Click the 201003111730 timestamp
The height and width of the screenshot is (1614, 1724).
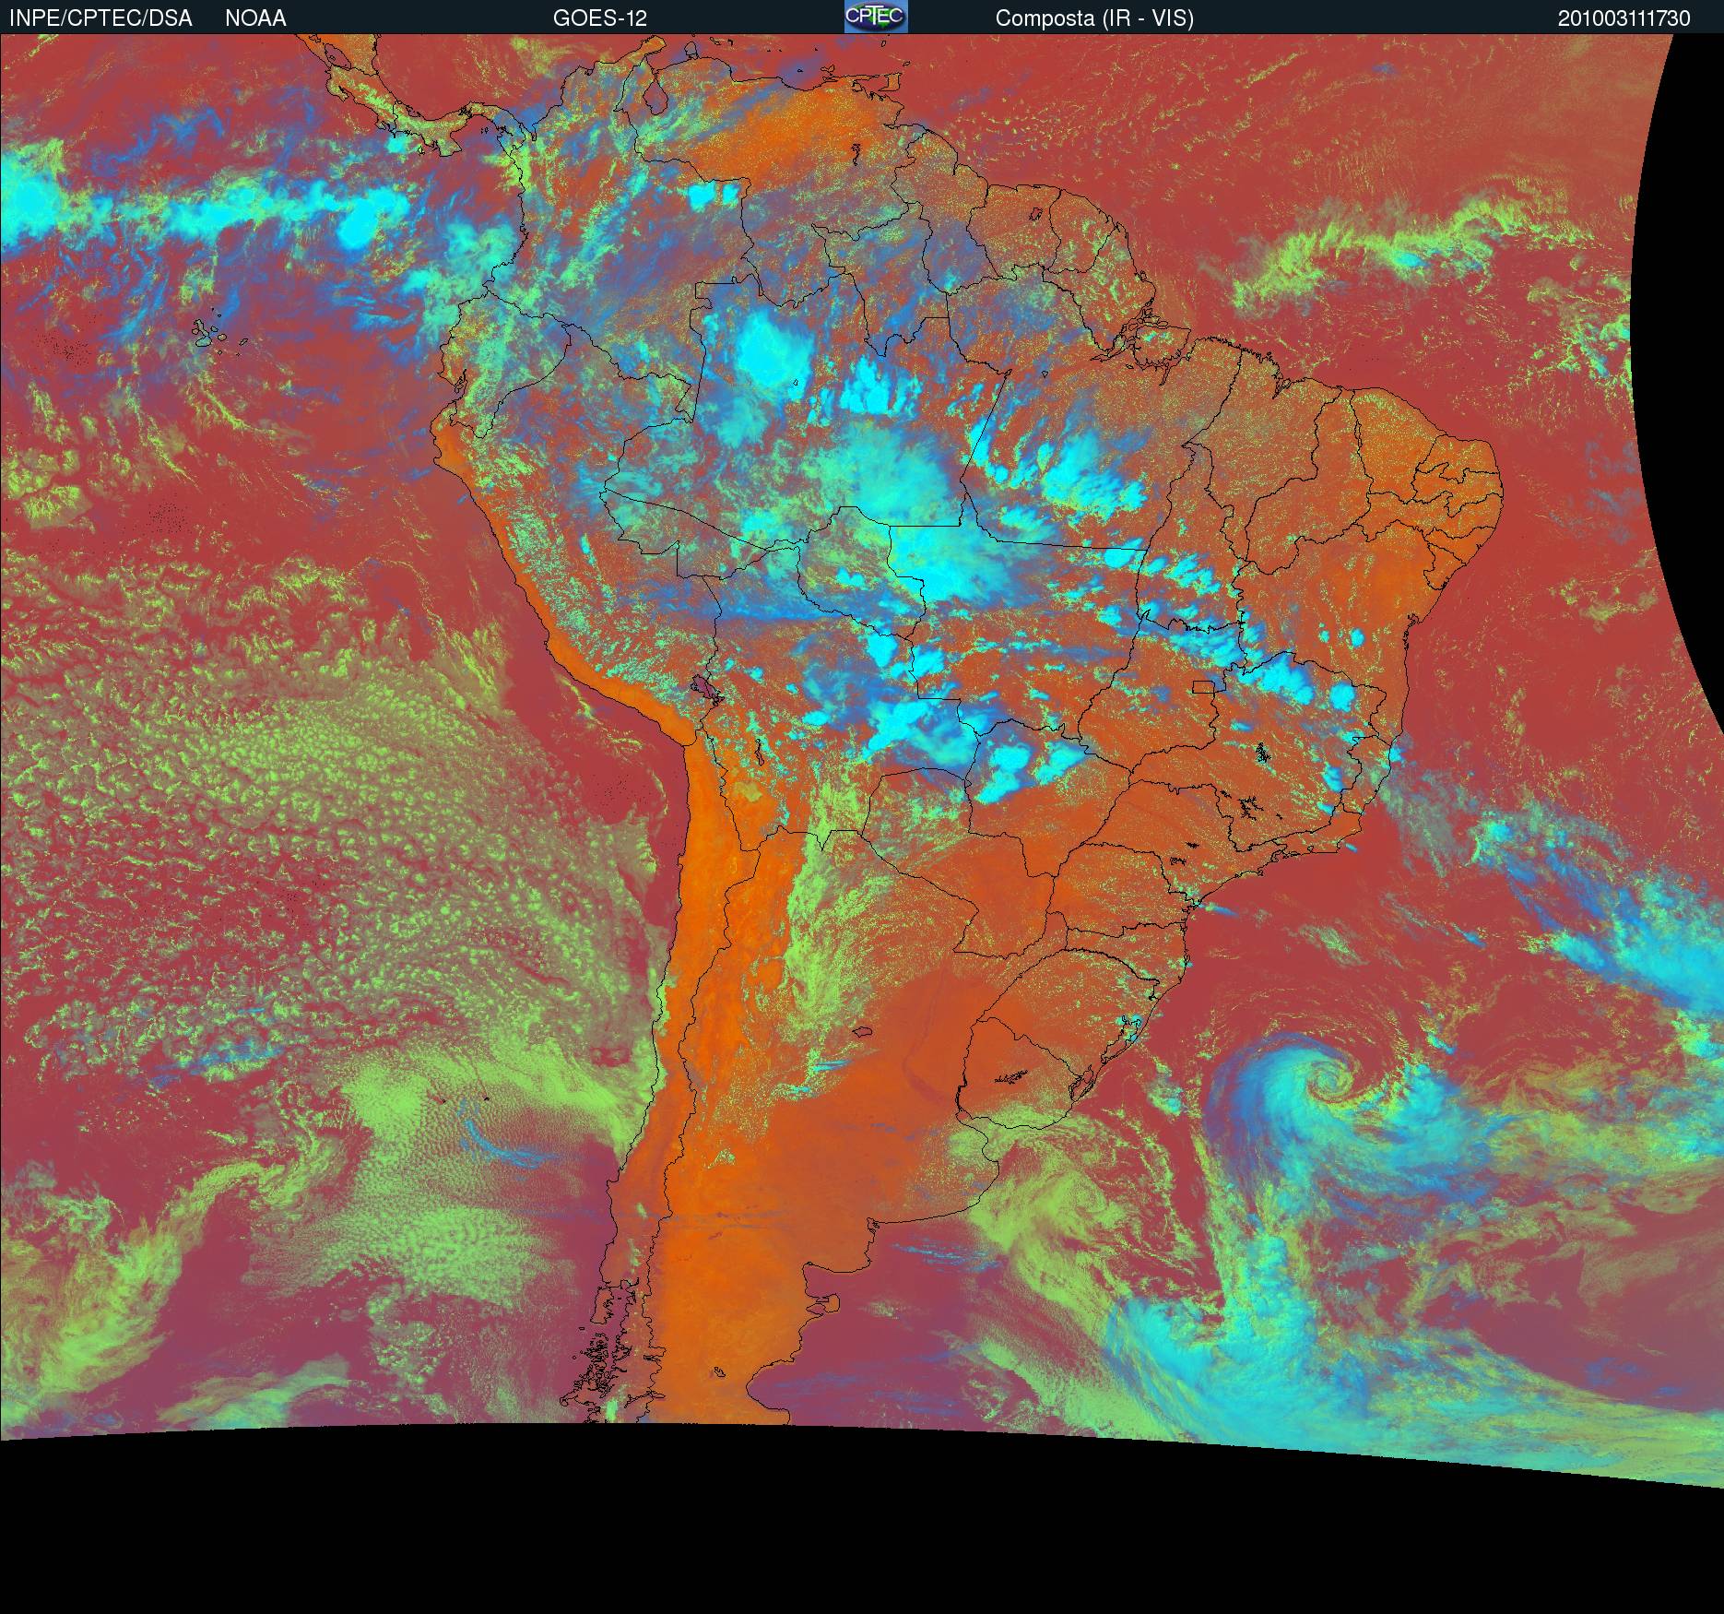click(x=1624, y=18)
